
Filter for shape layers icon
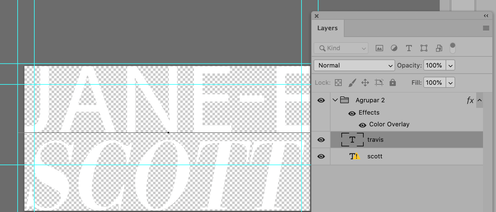(424, 48)
